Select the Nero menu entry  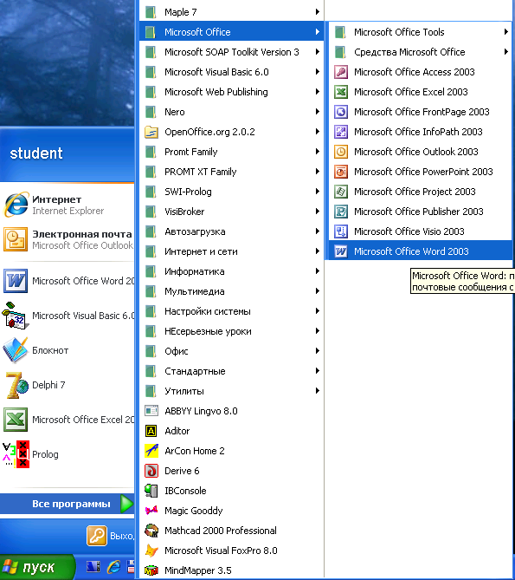[231, 112]
